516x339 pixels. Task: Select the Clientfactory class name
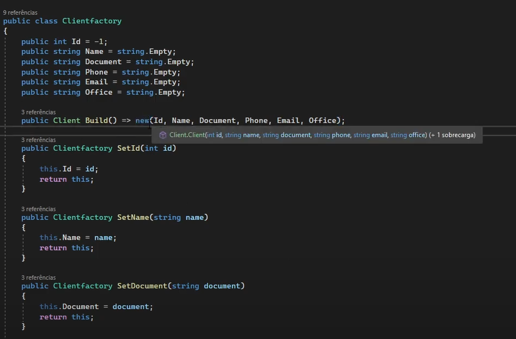pyautogui.click(x=91, y=21)
